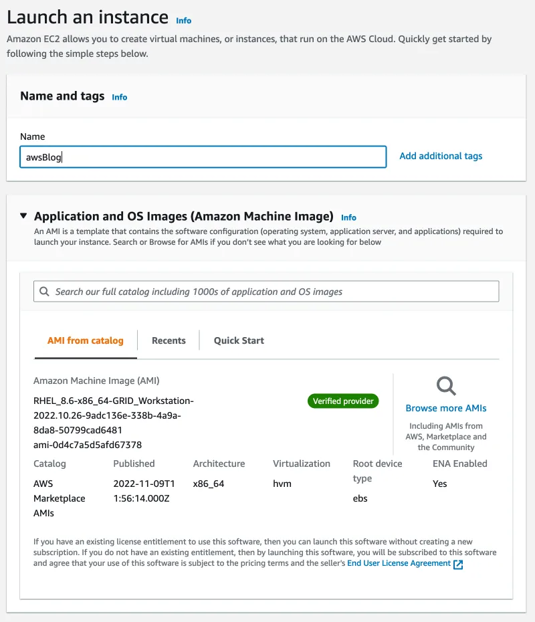Click the Launch an instance page title

tap(88, 17)
